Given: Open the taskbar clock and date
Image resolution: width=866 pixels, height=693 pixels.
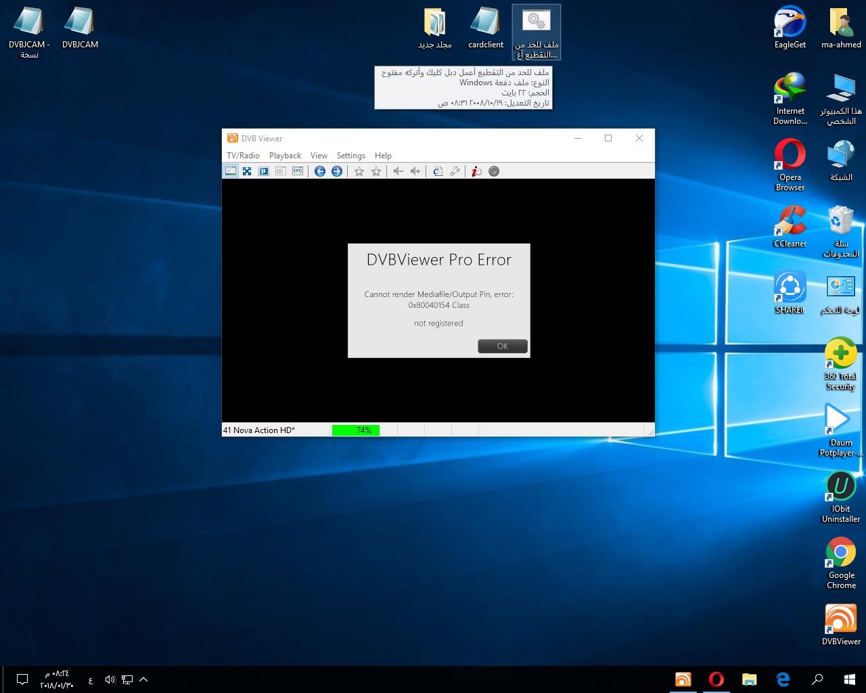Looking at the screenshot, I should tap(57, 679).
